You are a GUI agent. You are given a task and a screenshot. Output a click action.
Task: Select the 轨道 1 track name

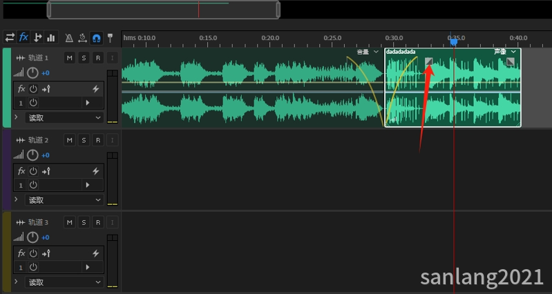point(38,58)
